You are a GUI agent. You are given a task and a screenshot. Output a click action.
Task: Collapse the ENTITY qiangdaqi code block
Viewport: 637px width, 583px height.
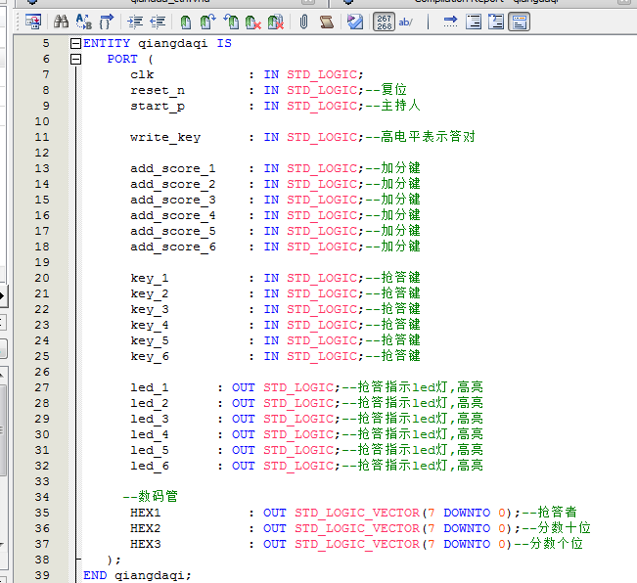pos(75,44)
